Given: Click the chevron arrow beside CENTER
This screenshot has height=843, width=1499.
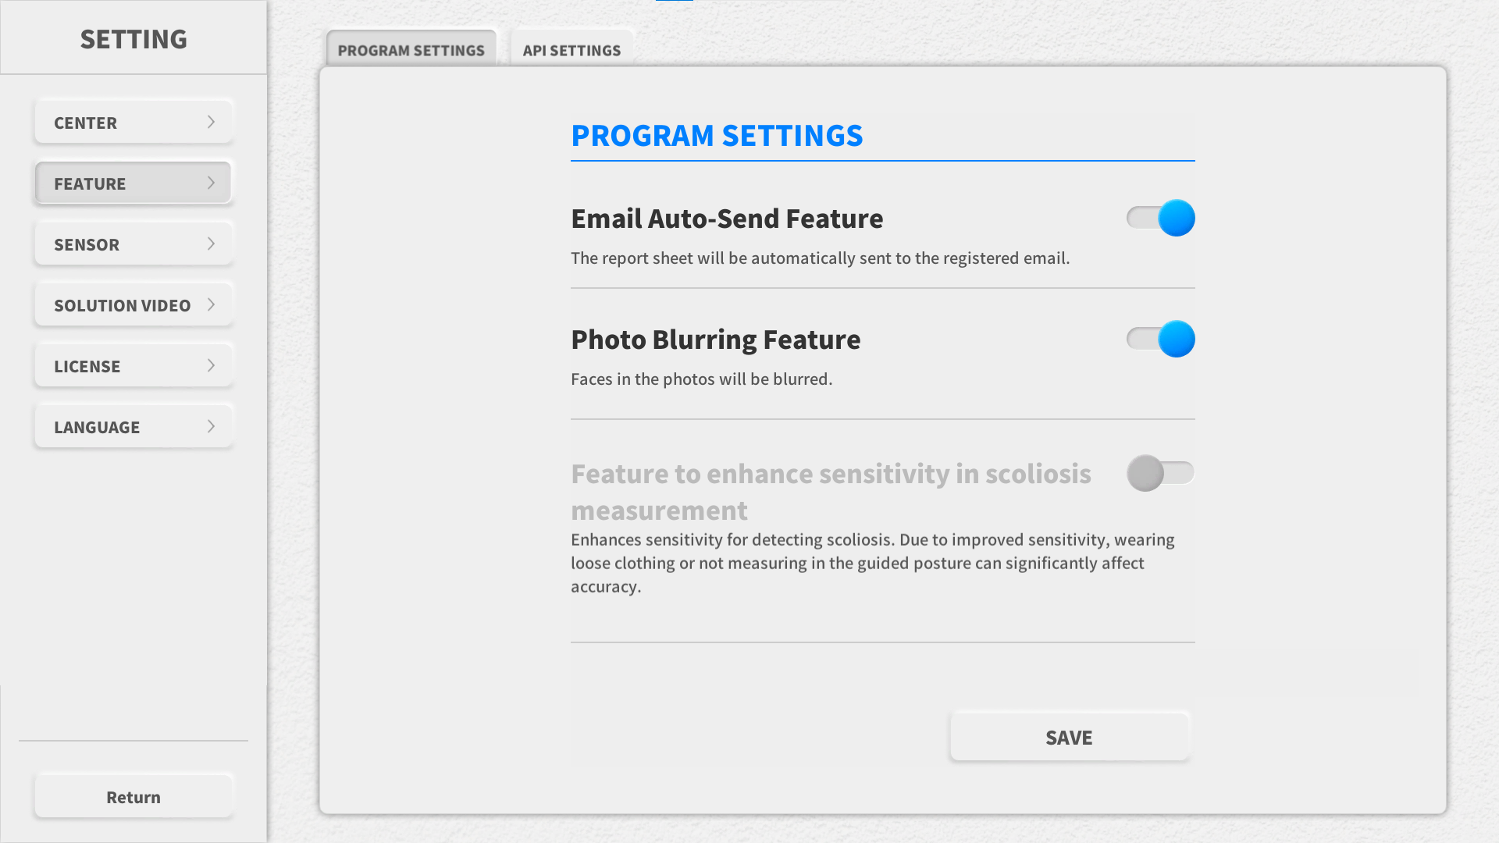Looking at the screenshot, I should (211, 122).
